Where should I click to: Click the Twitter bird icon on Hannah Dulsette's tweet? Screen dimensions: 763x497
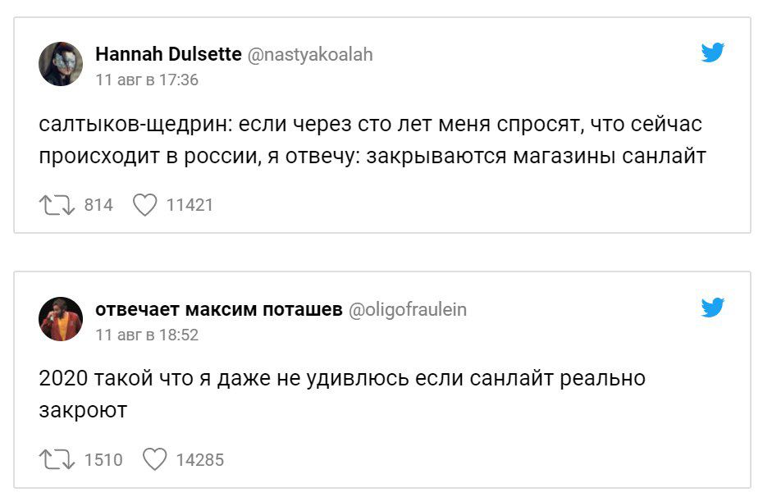click(713, 54)
